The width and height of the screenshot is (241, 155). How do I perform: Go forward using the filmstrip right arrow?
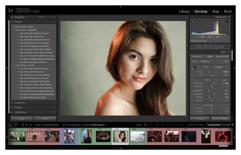pos(30,125)
